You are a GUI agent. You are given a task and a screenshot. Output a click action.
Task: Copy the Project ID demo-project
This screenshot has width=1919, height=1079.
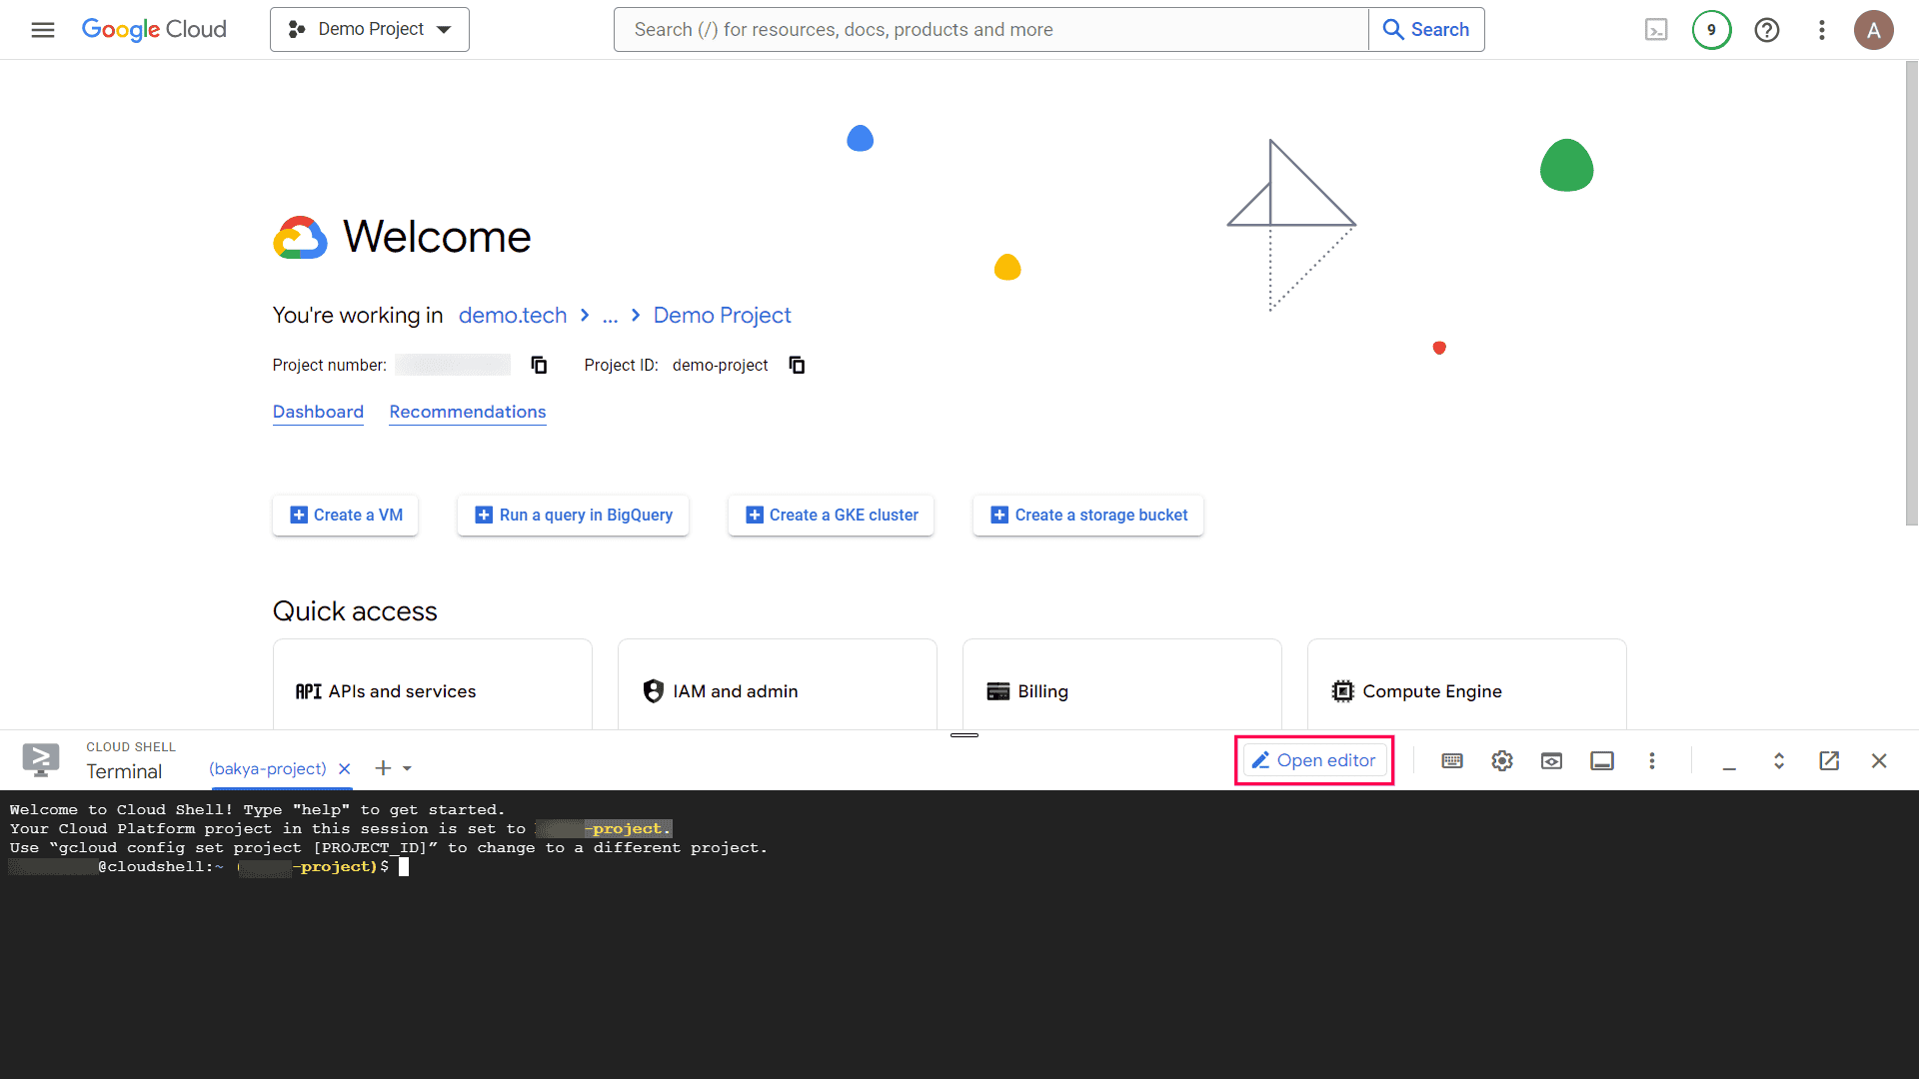tap(797, 365)
